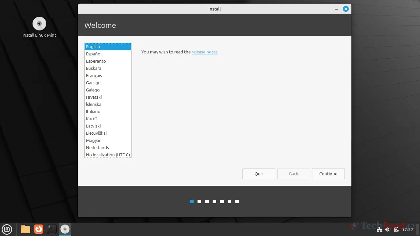
Task: Select the Install window in the taskbar
Action: coord(65,229)
